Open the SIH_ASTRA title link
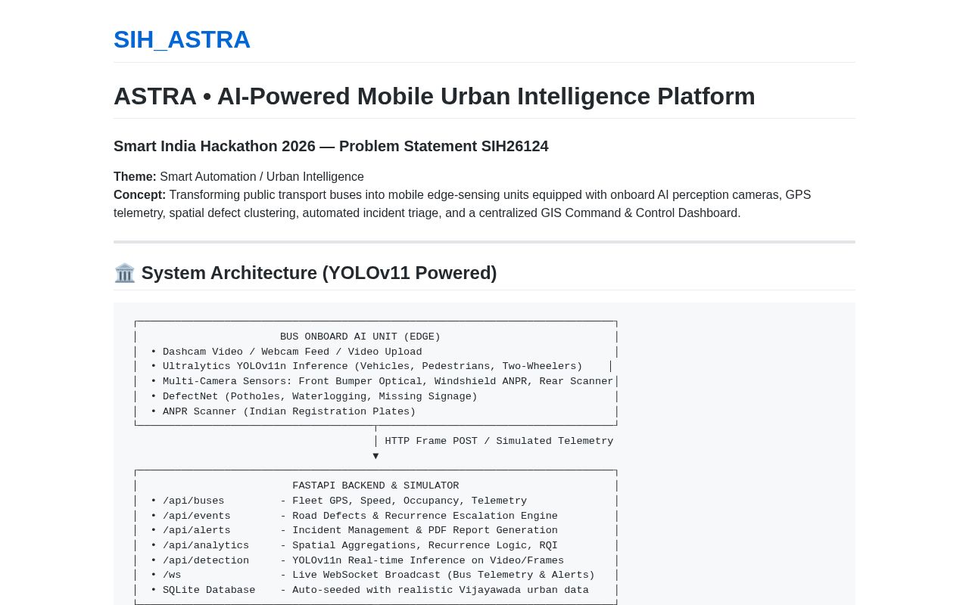This screenshot has width=969, height=605. click(182, 39)
